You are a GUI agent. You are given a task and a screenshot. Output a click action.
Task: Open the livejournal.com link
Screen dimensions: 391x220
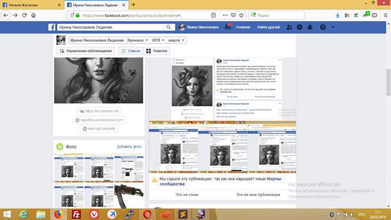point(99,120)
